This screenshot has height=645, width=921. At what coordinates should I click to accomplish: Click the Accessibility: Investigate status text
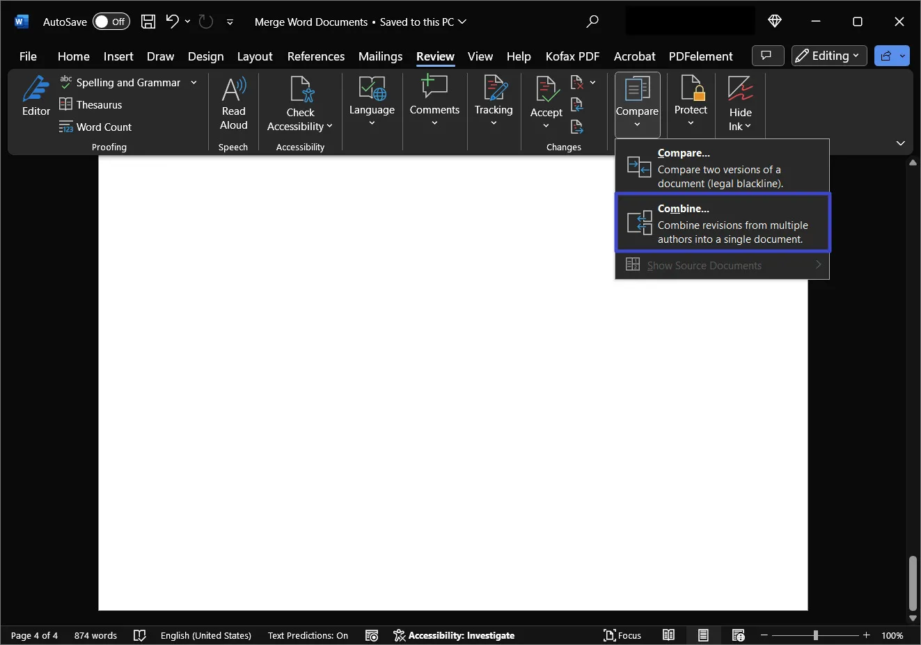tap(454, 635)
